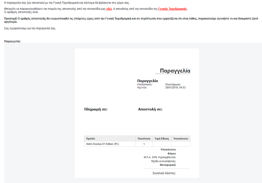The width and height of the screenshot is (262, 183).
Task: Click the bold 'Παραγγελία:' label above the gray box
Action: (x=12, y=41)
